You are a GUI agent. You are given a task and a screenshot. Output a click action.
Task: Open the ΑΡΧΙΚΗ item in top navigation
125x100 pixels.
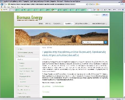(40, 24)
